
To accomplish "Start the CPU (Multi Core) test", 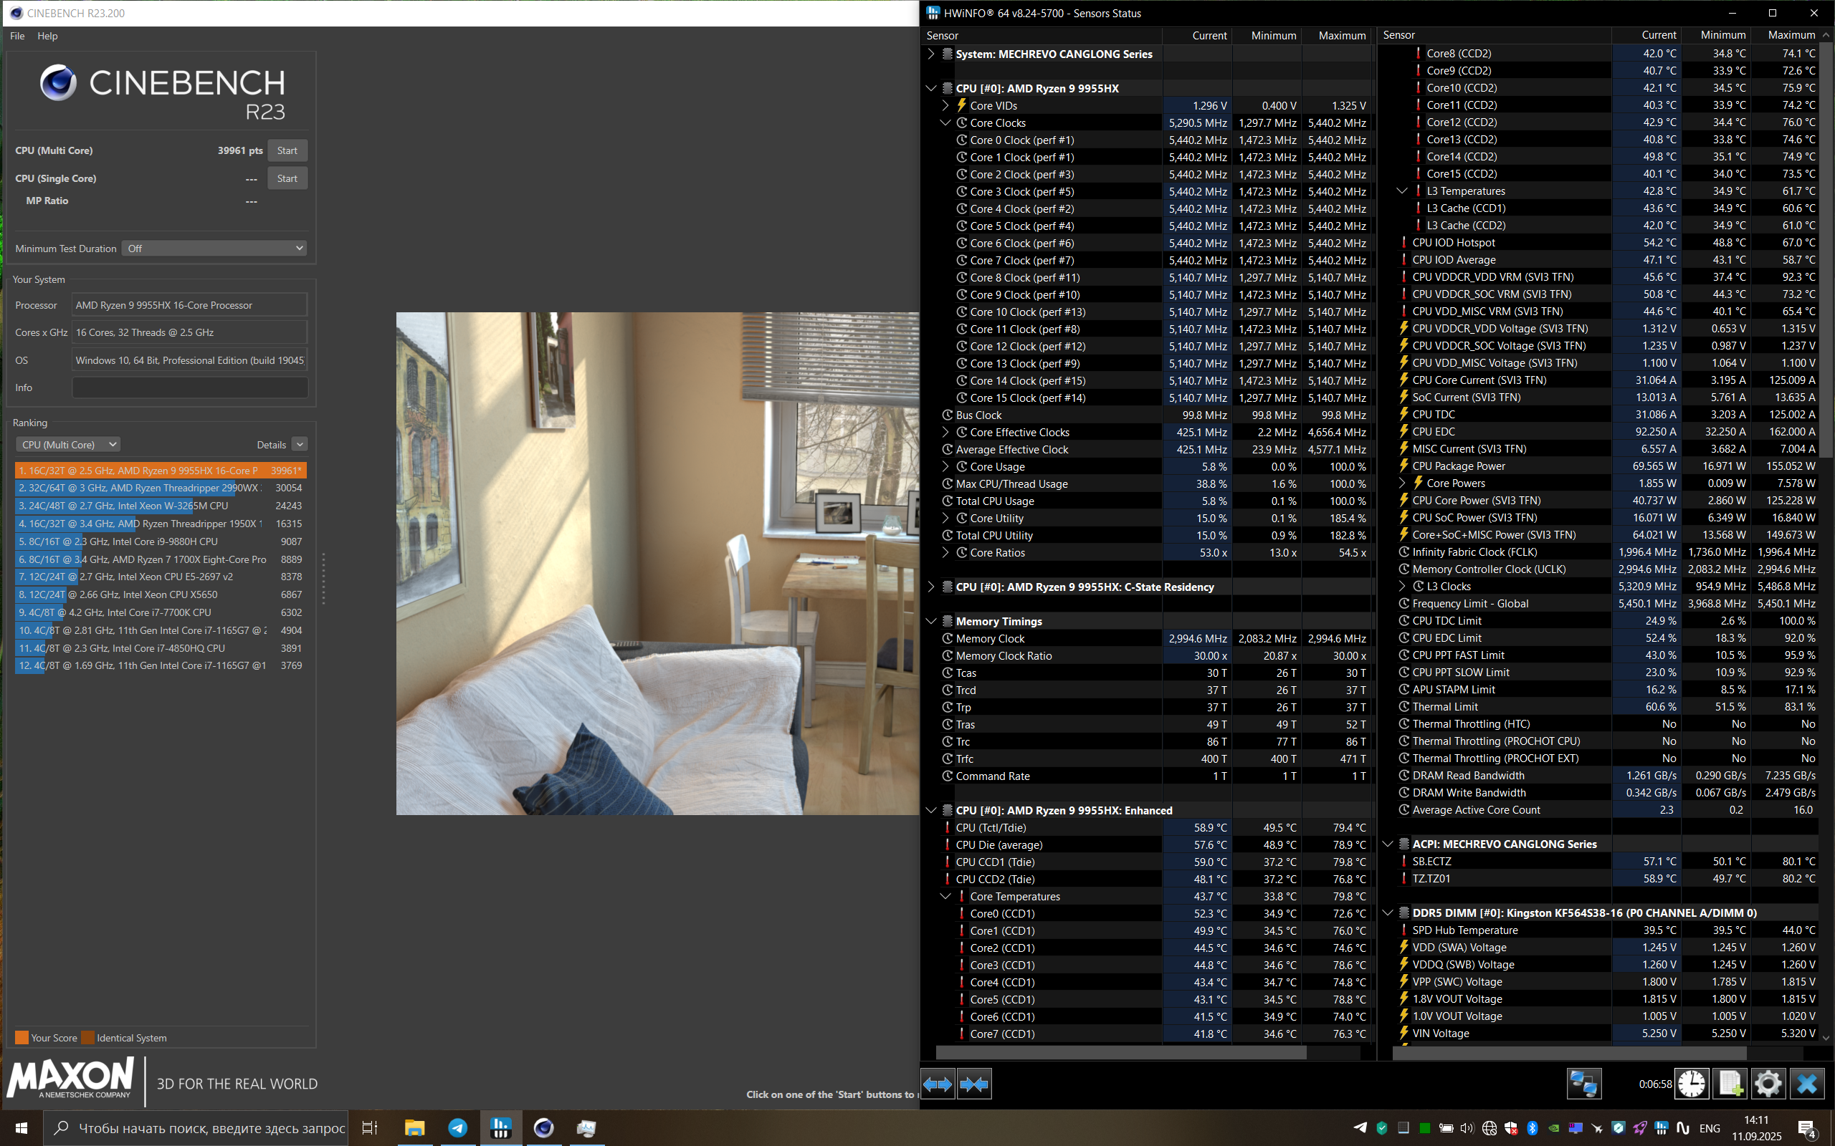I will (x=287, y=151).
